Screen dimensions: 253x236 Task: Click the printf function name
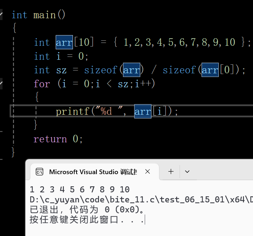coord(73,111)
